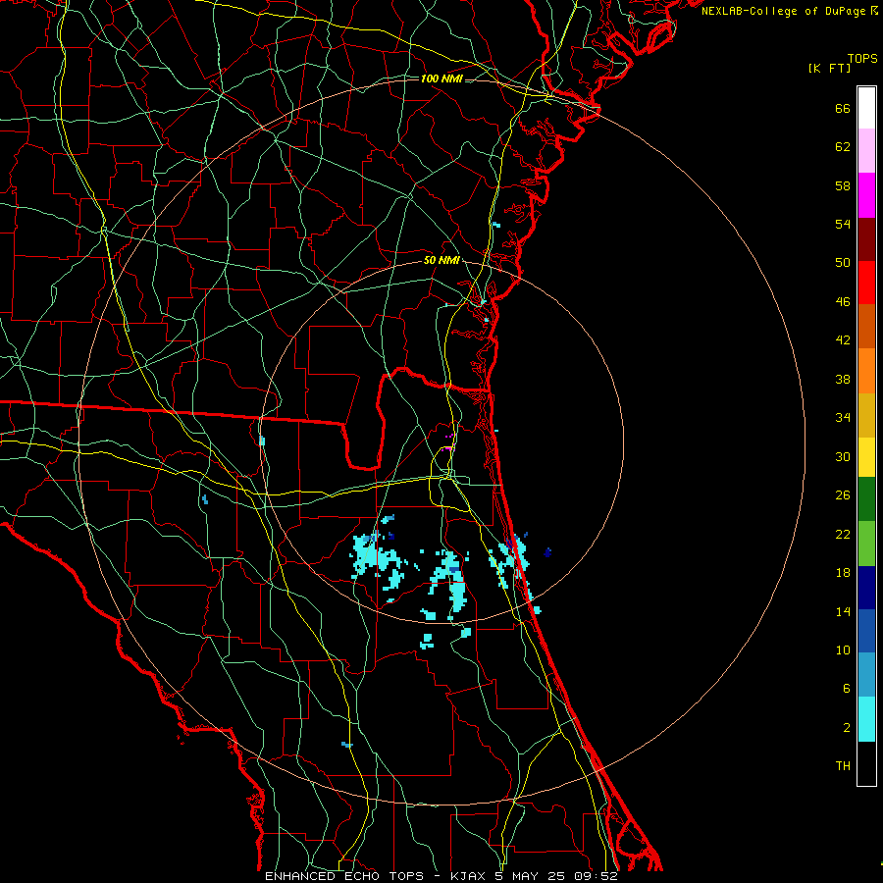Click the legend value '50'
The height and width of the screenshot is (883, 883).
[x=843, y=263]
